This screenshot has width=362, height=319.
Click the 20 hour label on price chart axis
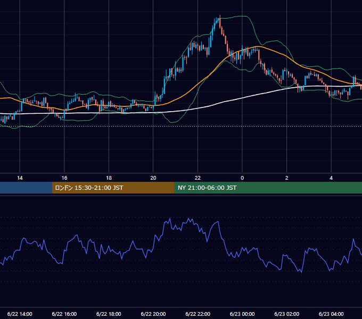(153, 178)
